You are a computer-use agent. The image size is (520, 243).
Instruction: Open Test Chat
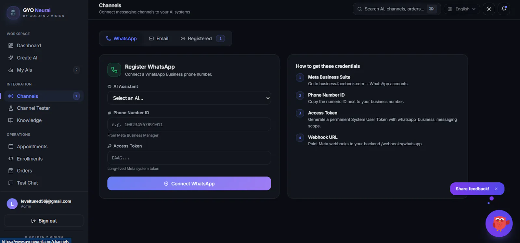coord(44,183)
